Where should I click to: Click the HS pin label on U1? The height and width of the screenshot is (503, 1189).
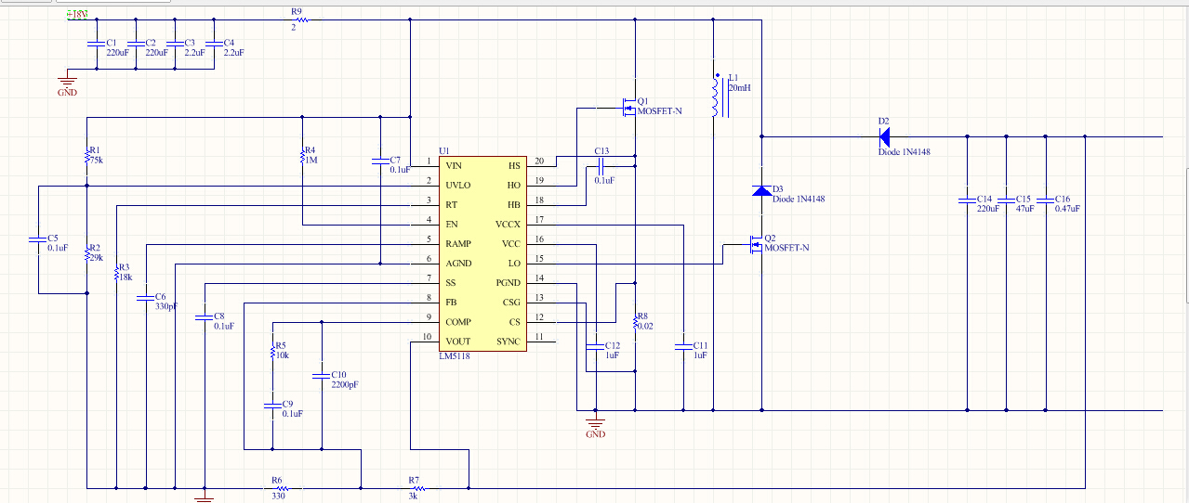point(514,166)
